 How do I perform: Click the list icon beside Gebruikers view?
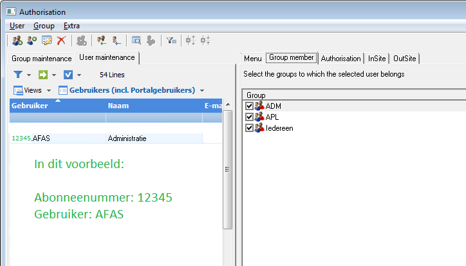[x=63, y=90]
